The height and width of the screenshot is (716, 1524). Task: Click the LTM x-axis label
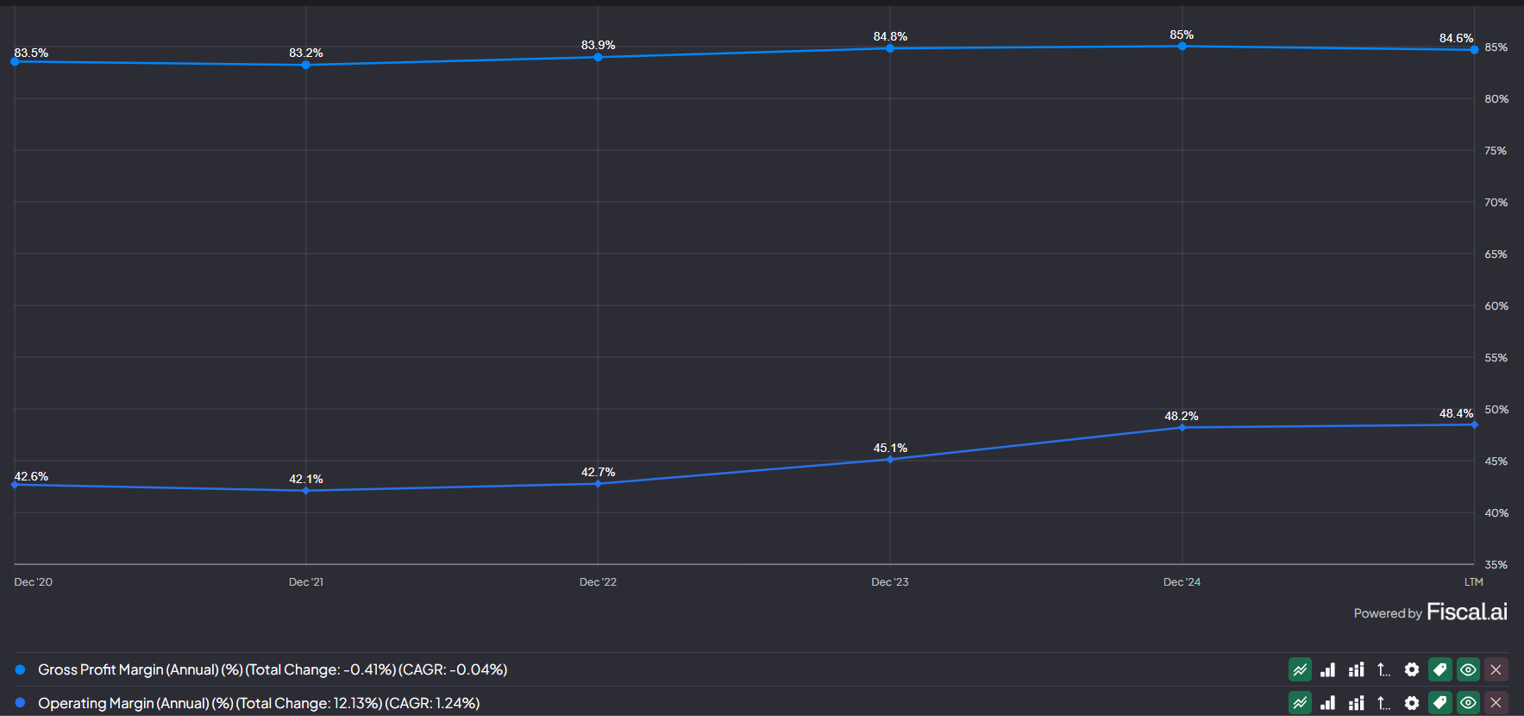[x=1474, y=582]
